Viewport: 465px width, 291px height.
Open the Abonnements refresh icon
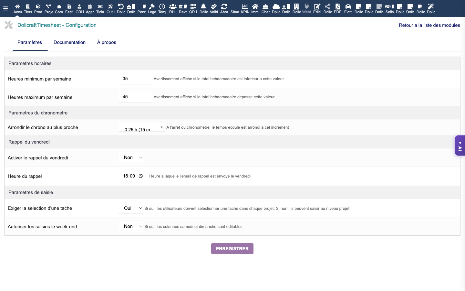(x=224, y=6)
